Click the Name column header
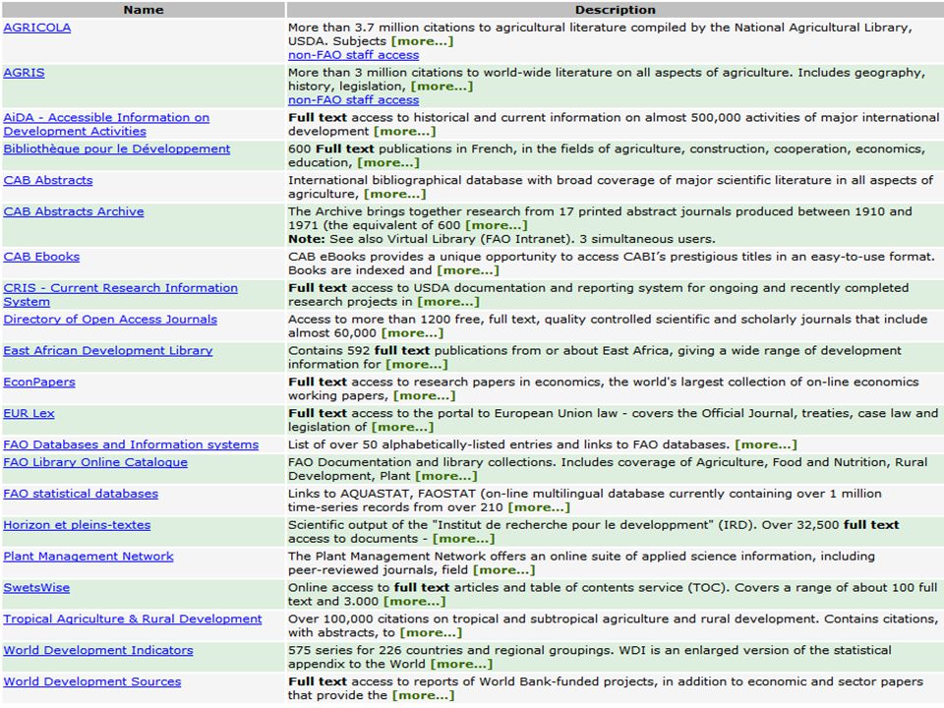This screenshot has height=708, width=944. [144, 10]
